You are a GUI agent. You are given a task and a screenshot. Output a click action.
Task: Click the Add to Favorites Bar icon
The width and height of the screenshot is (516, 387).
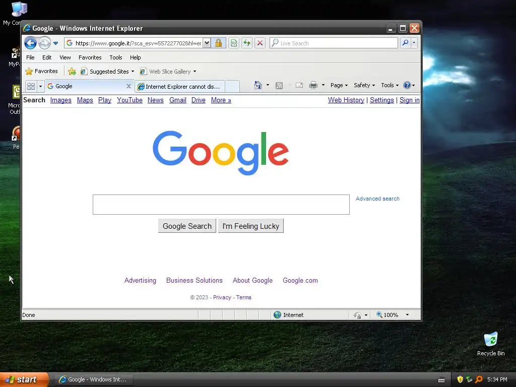pos(72,71)
